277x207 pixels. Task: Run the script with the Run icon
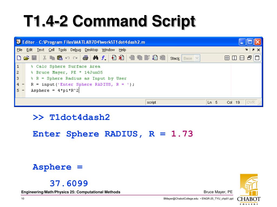click(x=155, y=58)
